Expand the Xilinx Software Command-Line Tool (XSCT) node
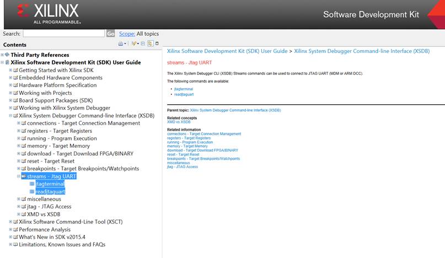 pyautogui.click(x=10, y=222)
